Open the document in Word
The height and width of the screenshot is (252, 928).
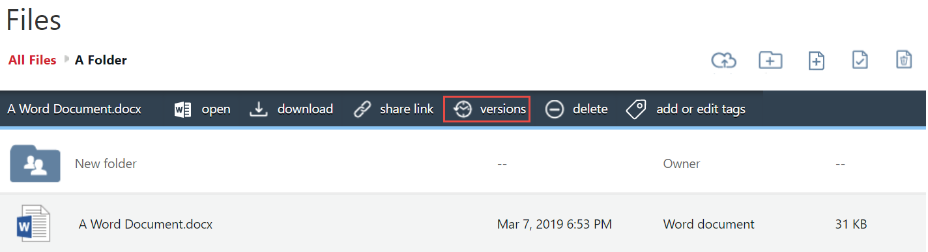point(203,109)
